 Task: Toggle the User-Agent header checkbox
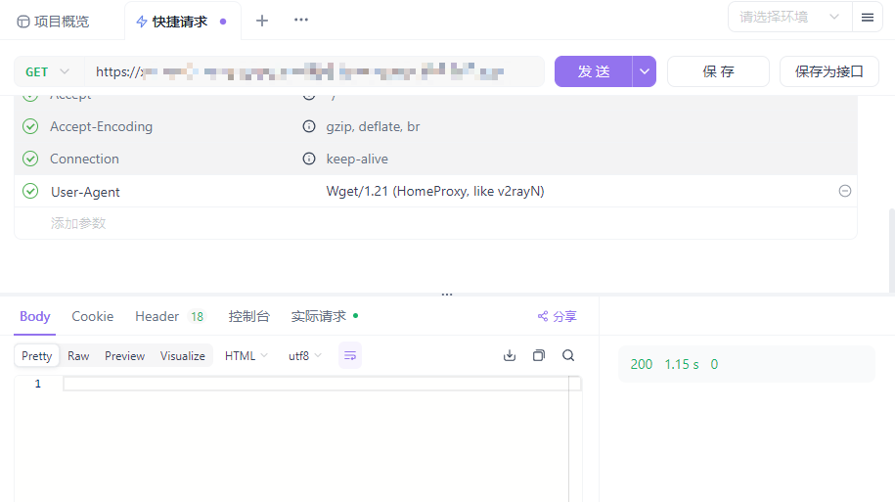[x=30, y=192]
